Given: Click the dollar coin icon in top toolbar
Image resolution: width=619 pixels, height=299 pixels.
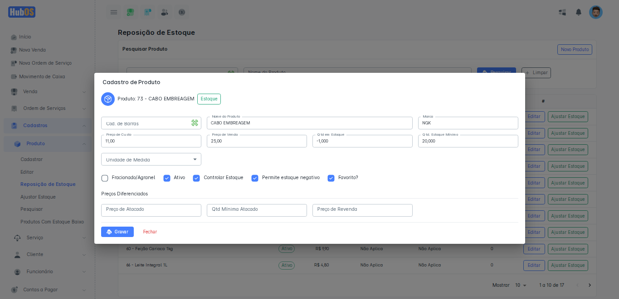Looking at the screenshot, I should [182, 12].
